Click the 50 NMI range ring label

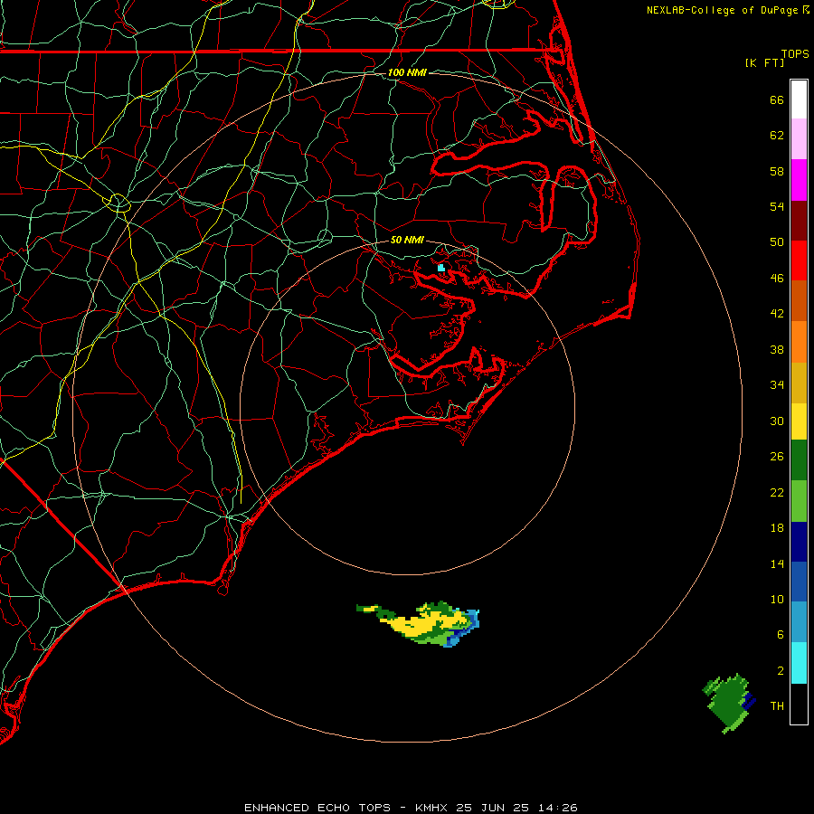pyautogui.click(x=407, y=240)
